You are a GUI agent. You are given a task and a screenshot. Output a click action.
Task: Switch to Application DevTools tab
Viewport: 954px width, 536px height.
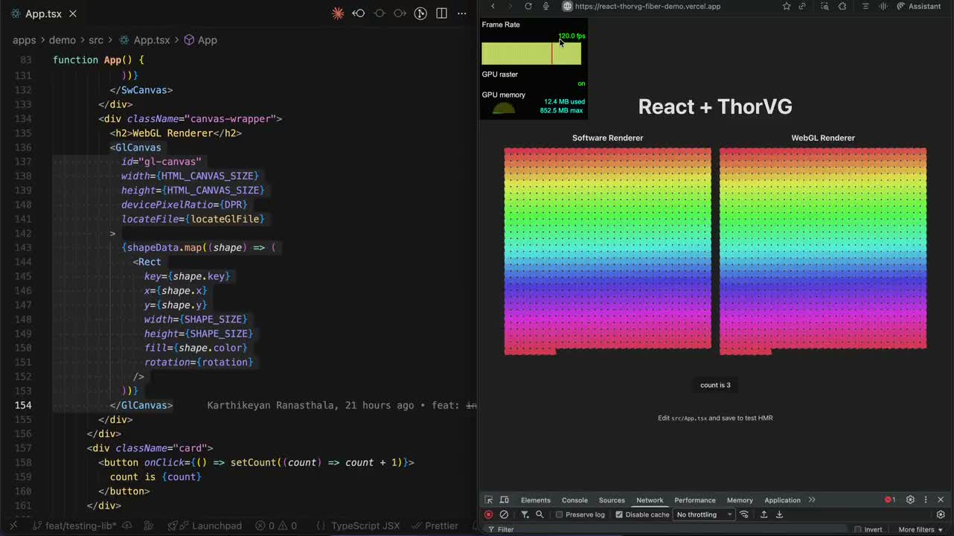782,500
